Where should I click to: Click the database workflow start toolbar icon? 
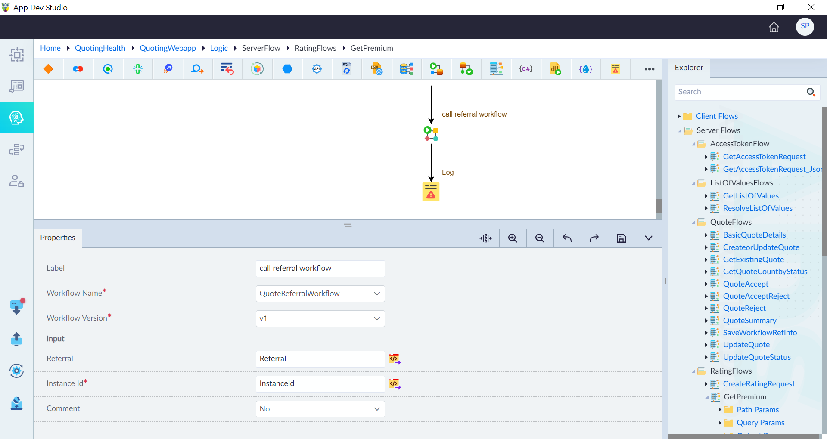pyautogui.click(x=436, y=69)
